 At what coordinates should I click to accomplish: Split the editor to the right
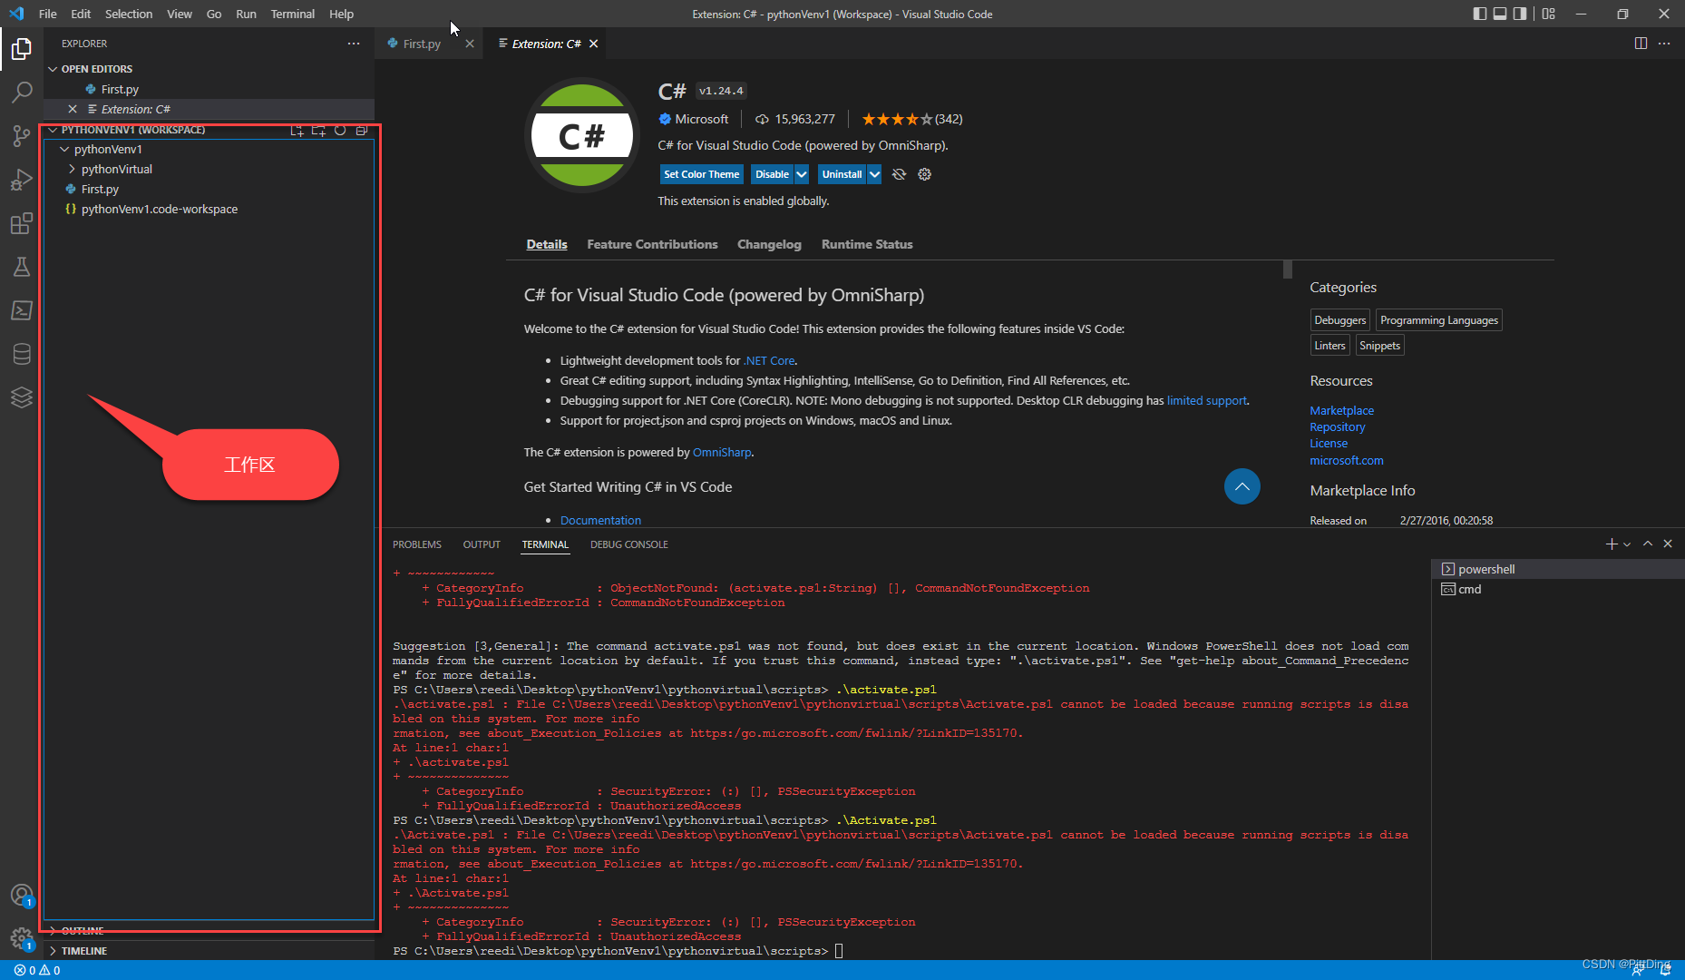(1641, 44)
